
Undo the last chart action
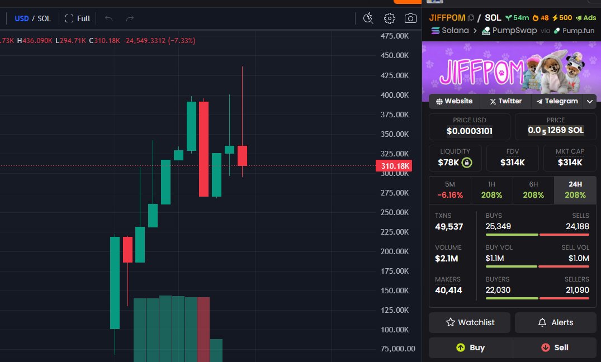coord(109,18)
